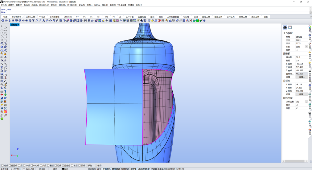Toggle 记录建构历史 in status bar
Image resolution: width=312 pixels, height=170 pixels.
[x=144, y=169]
